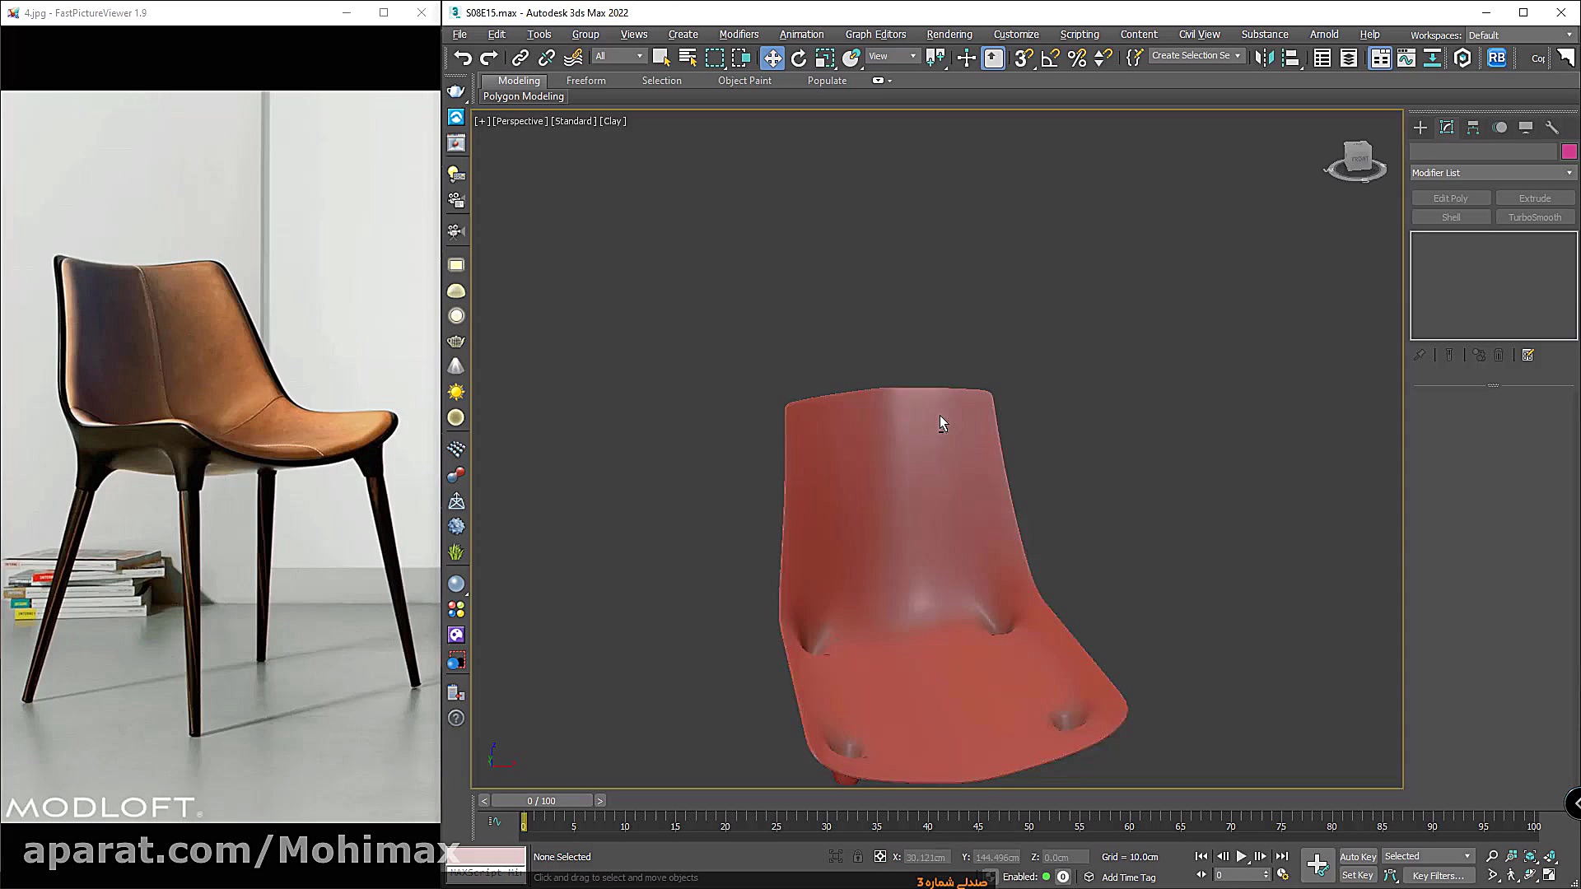Click the Rotate tool in the toolbar
This screenshot has width=1581, height=889.
click(x=799, y=58)
